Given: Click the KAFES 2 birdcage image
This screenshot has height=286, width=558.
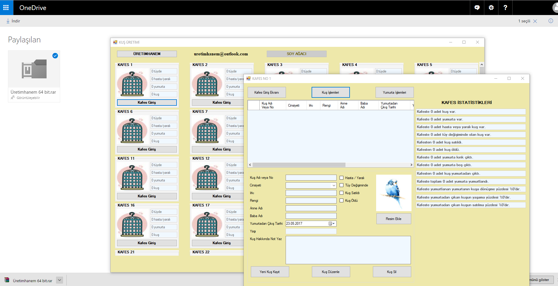Looking at the screenshot, I should pos(207,83).
